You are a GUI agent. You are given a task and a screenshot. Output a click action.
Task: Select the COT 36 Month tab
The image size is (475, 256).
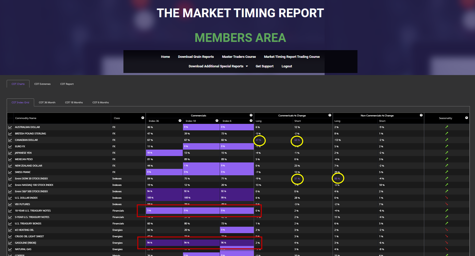pos(47,103)
